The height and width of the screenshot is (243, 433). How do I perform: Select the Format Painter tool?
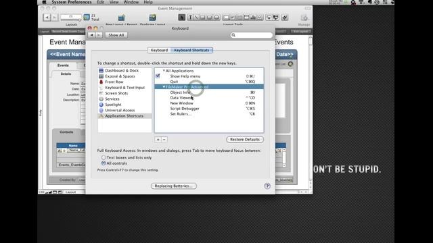click(x=285, y=18)
